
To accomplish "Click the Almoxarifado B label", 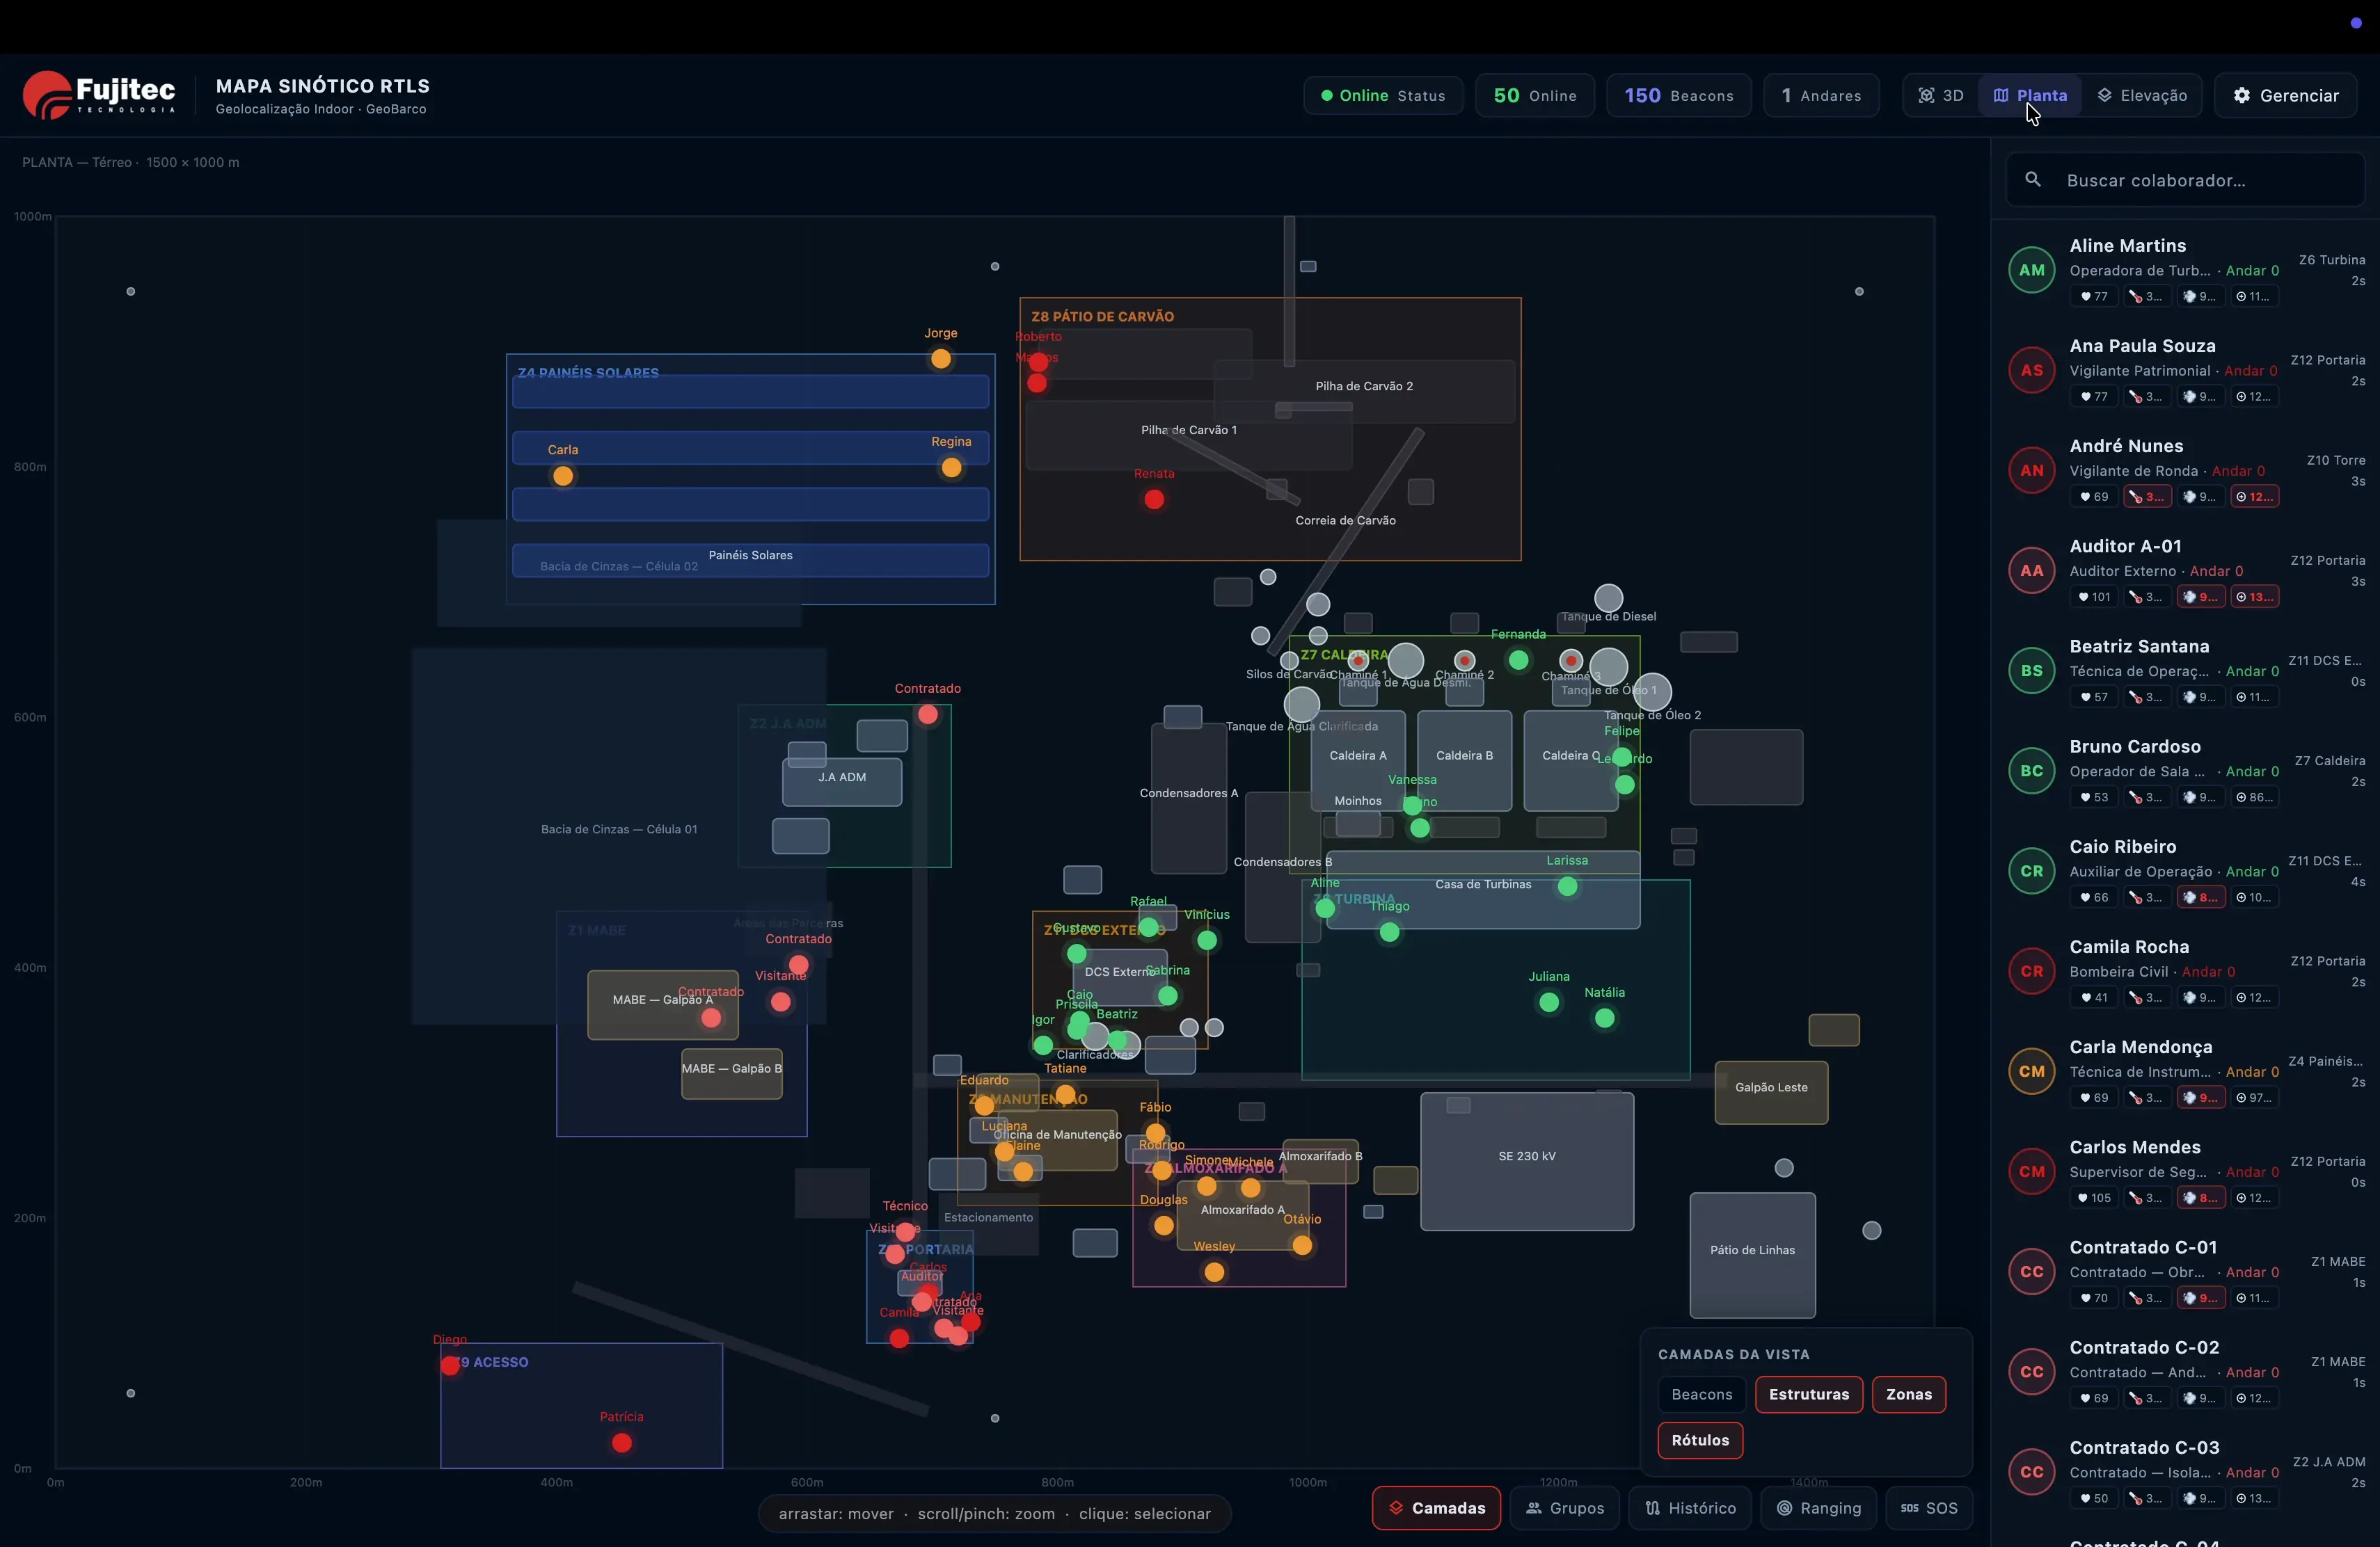I will (x=1321, y=1156).
